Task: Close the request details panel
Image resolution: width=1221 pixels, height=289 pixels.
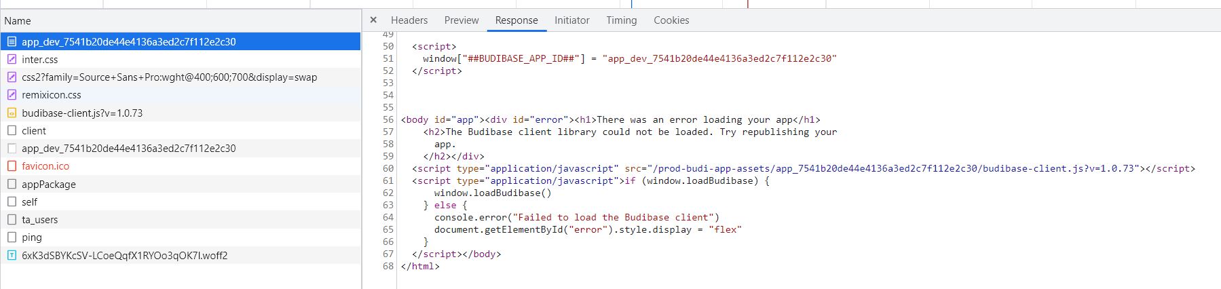Action: coord(373,20)
